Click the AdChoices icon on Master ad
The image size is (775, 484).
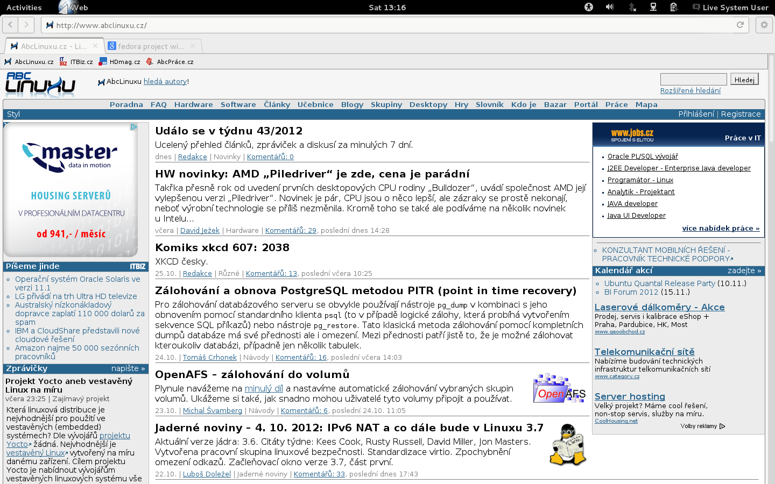(x=134, y=127)
